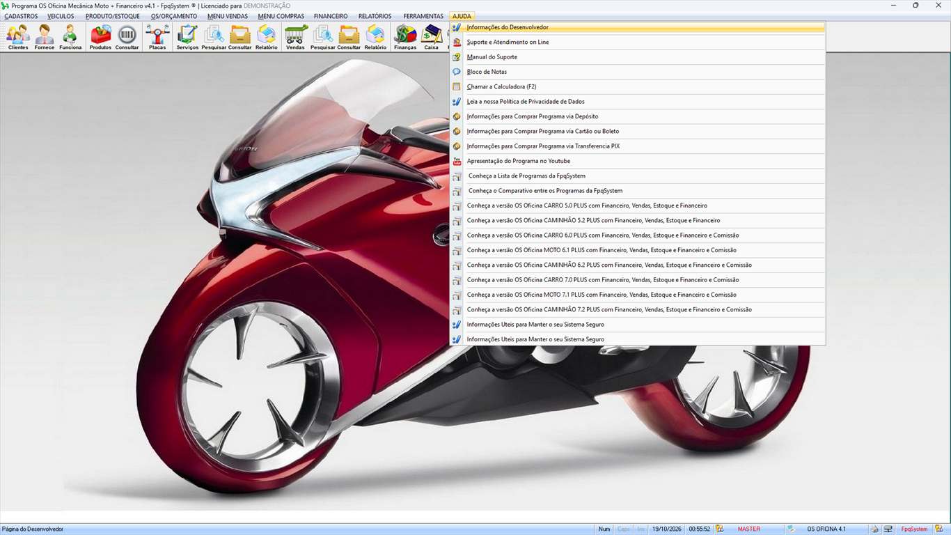Screen dimensions: 951x535
Task: Open the Funciona employees icon
Action: (70, 37)
